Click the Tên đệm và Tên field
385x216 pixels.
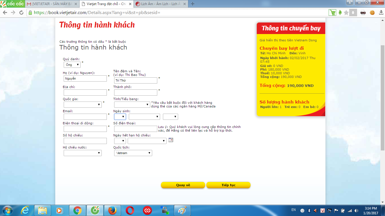136,80
